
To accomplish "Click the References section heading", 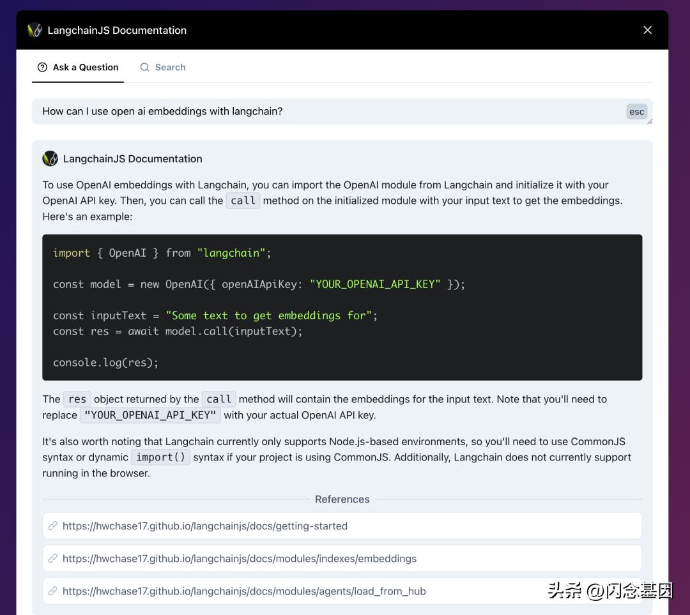I will click(342, 499).
